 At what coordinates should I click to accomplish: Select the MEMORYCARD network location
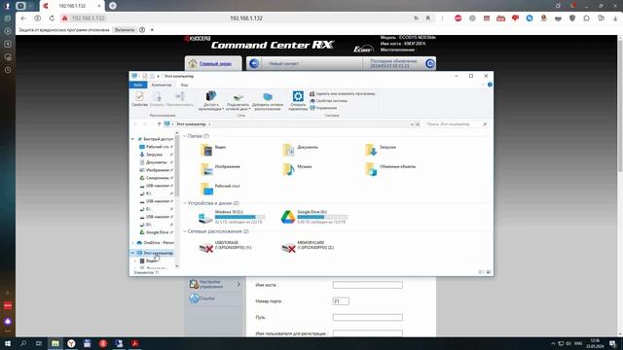[x=308, y=246]
